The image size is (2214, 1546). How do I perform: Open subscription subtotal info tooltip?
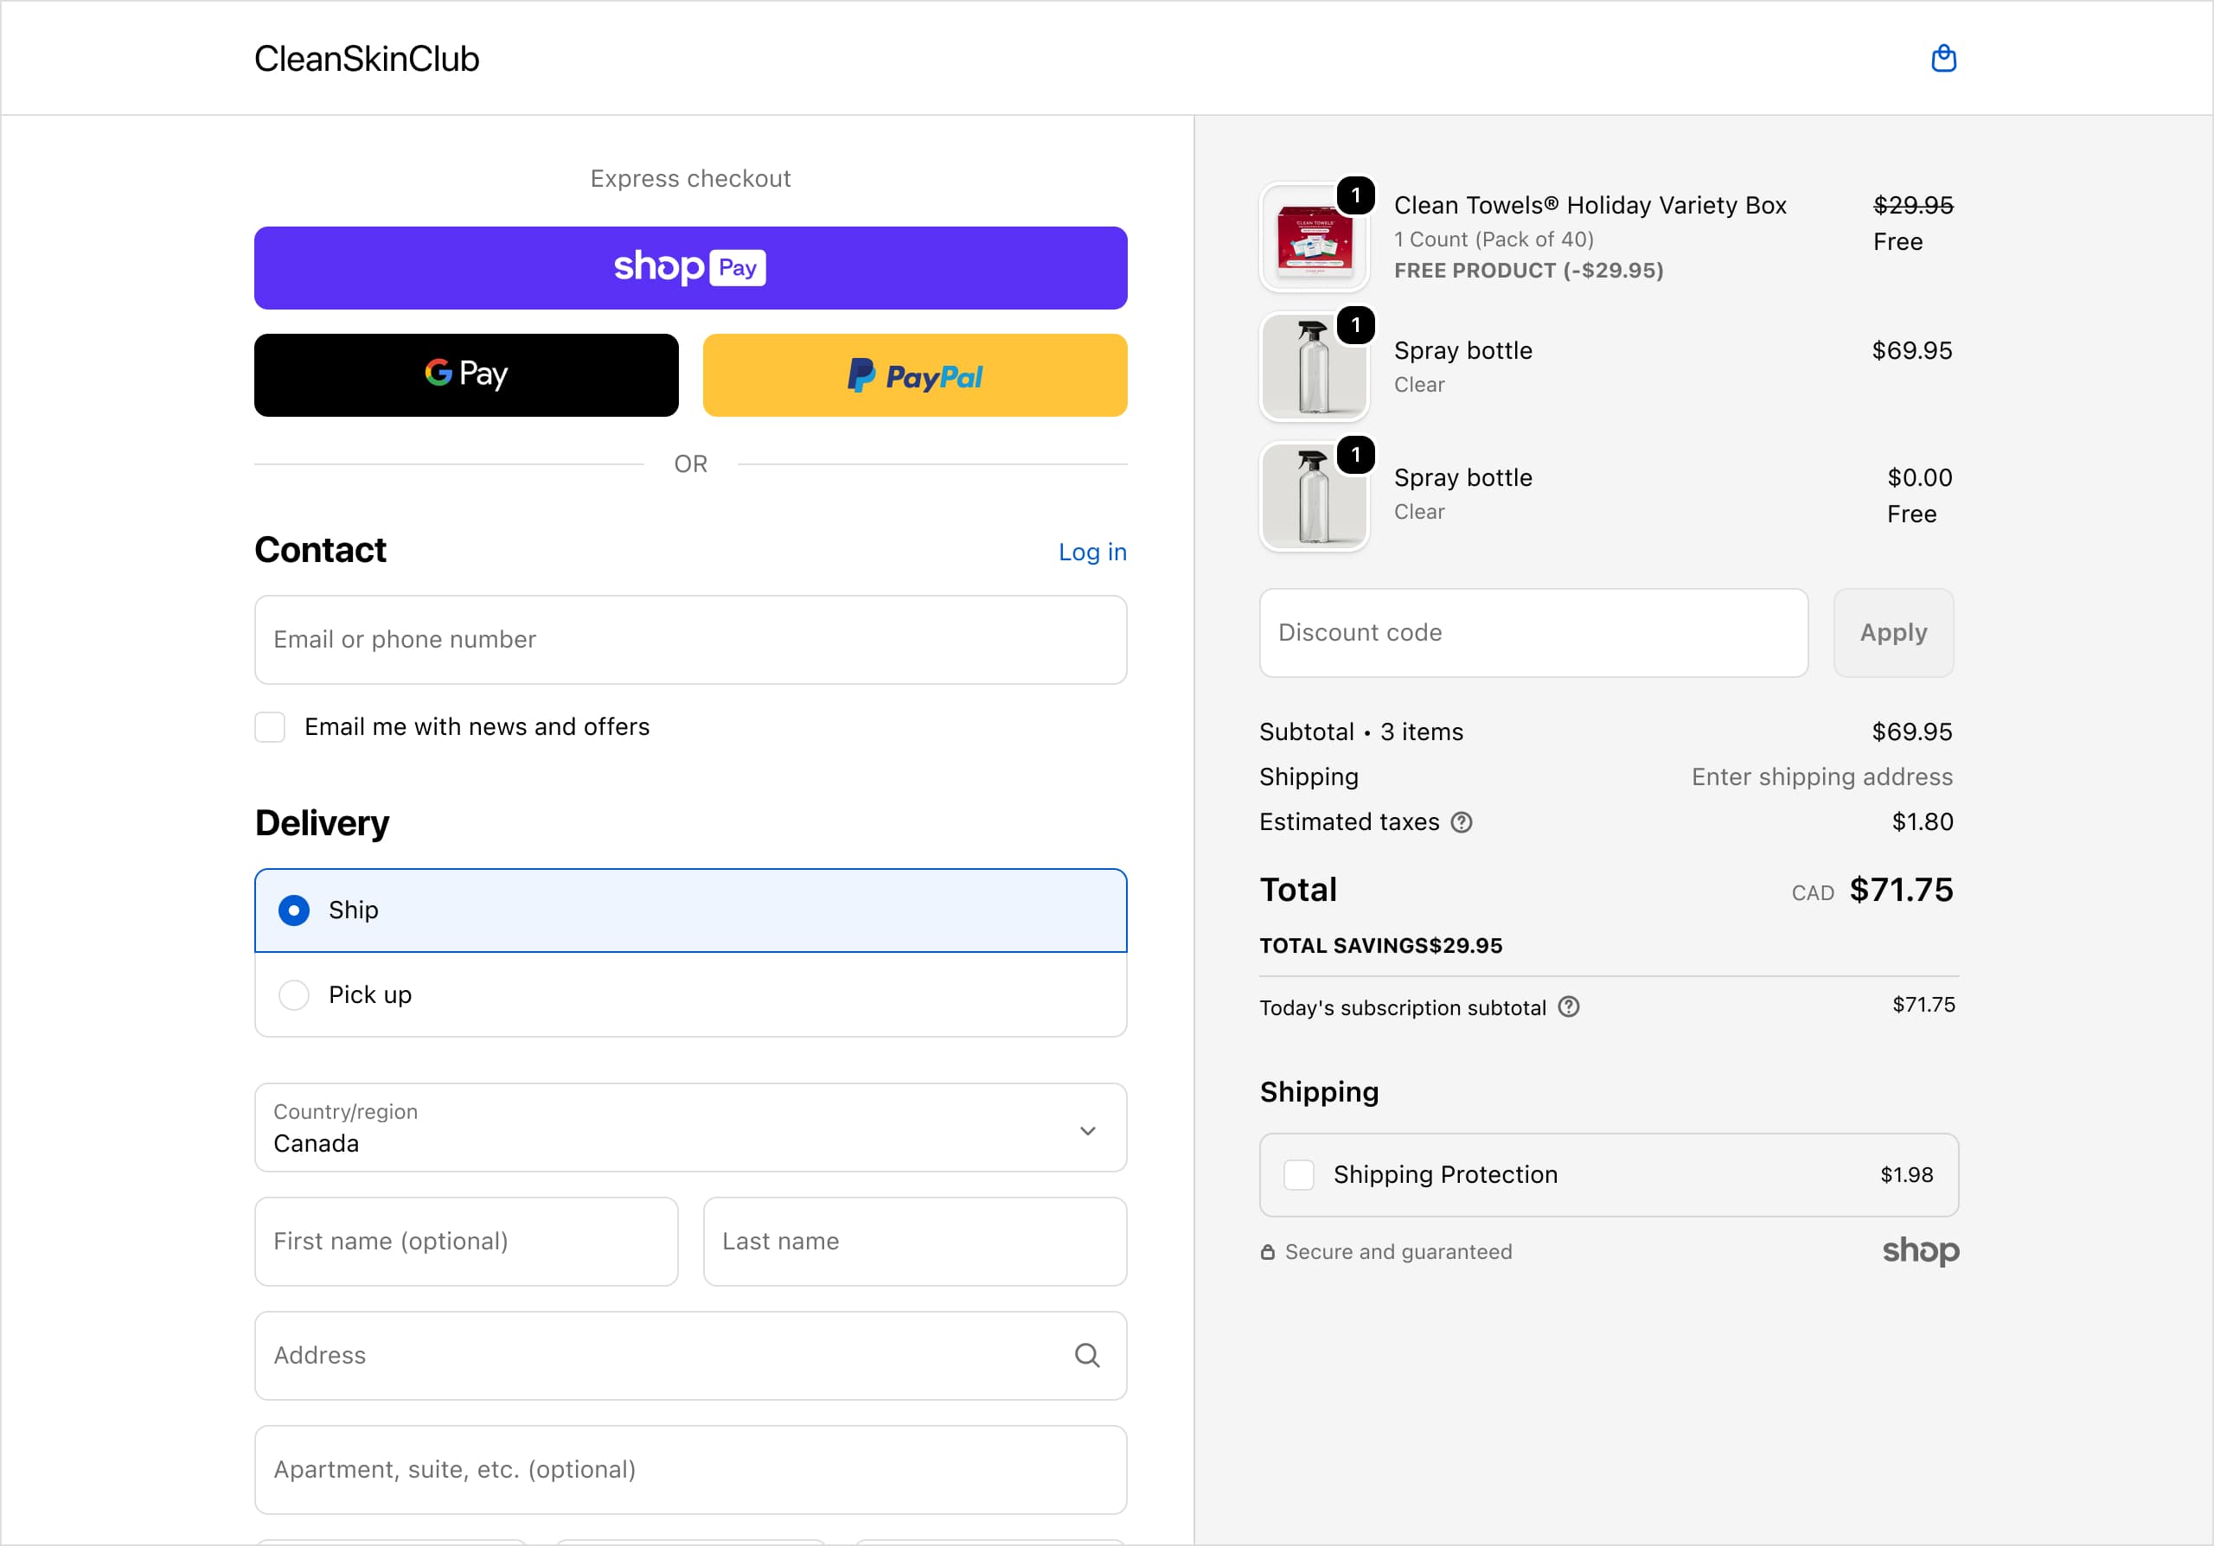click(x=1568, y=1006)
